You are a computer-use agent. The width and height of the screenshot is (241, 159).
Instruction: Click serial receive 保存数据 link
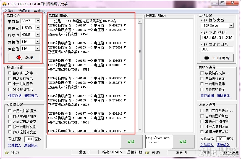click(x=15, y=96)
